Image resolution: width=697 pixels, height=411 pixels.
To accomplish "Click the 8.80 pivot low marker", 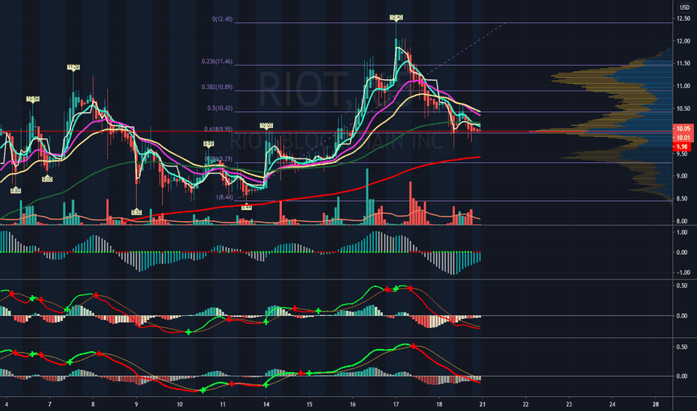I will 16,190.
